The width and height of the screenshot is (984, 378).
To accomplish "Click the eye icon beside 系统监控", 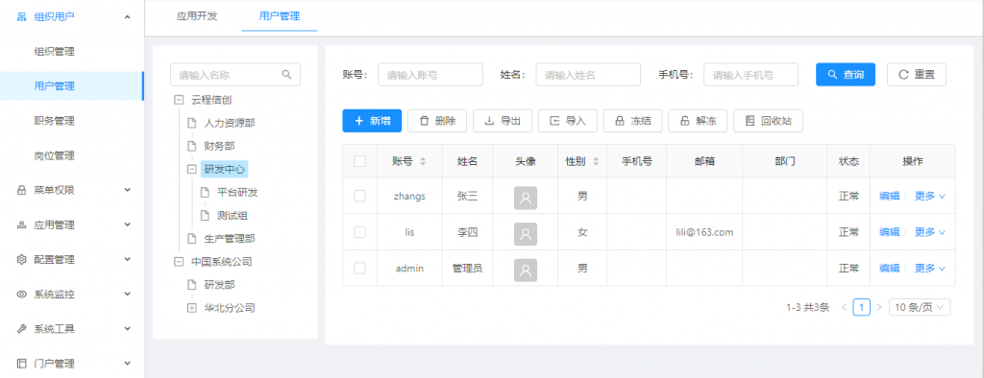I will [x=21, y=294].
